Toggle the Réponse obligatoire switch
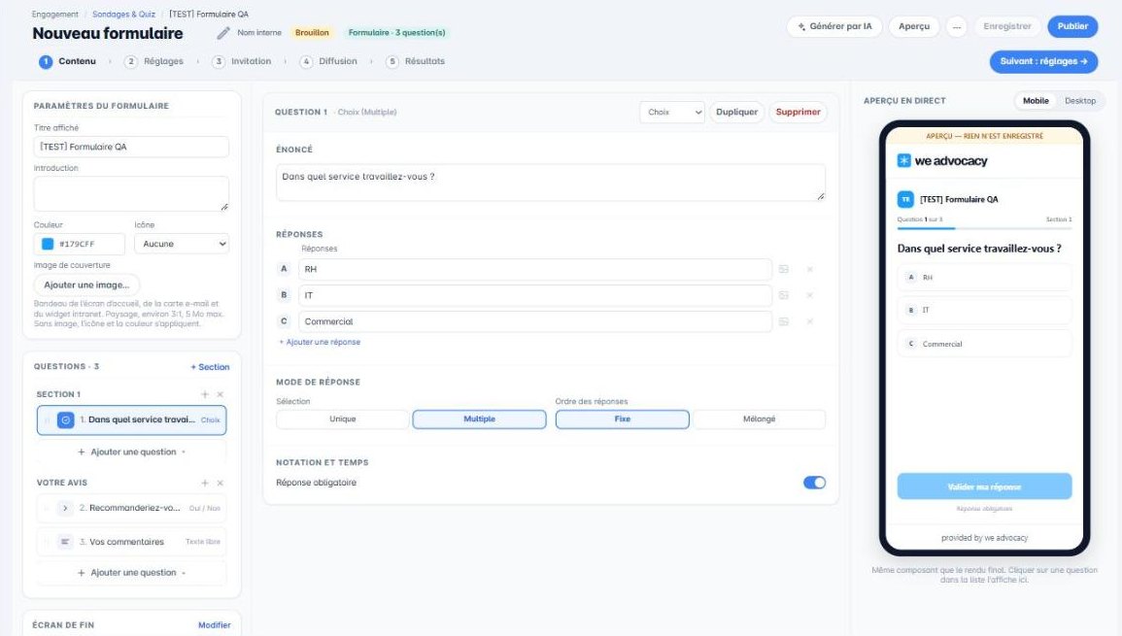 (814, 483)
